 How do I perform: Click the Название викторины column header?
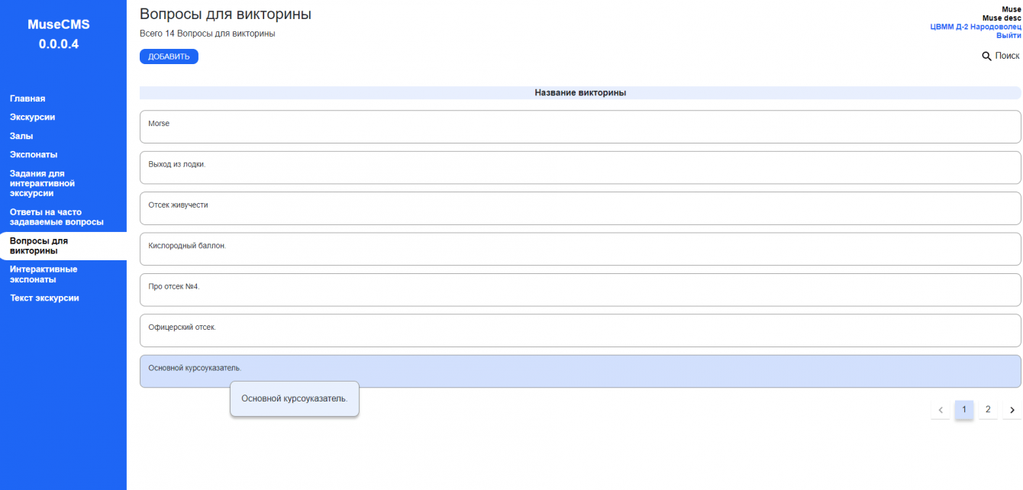tap(580, 93)
